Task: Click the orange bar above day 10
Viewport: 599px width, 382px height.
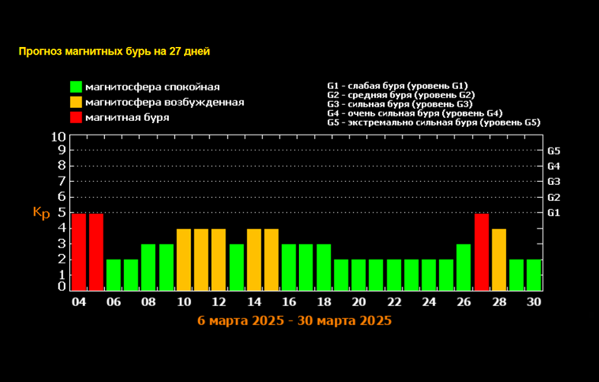Action: 184,260
